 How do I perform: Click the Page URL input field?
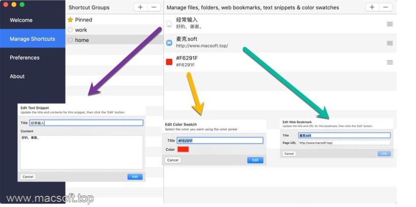point(344,143)
